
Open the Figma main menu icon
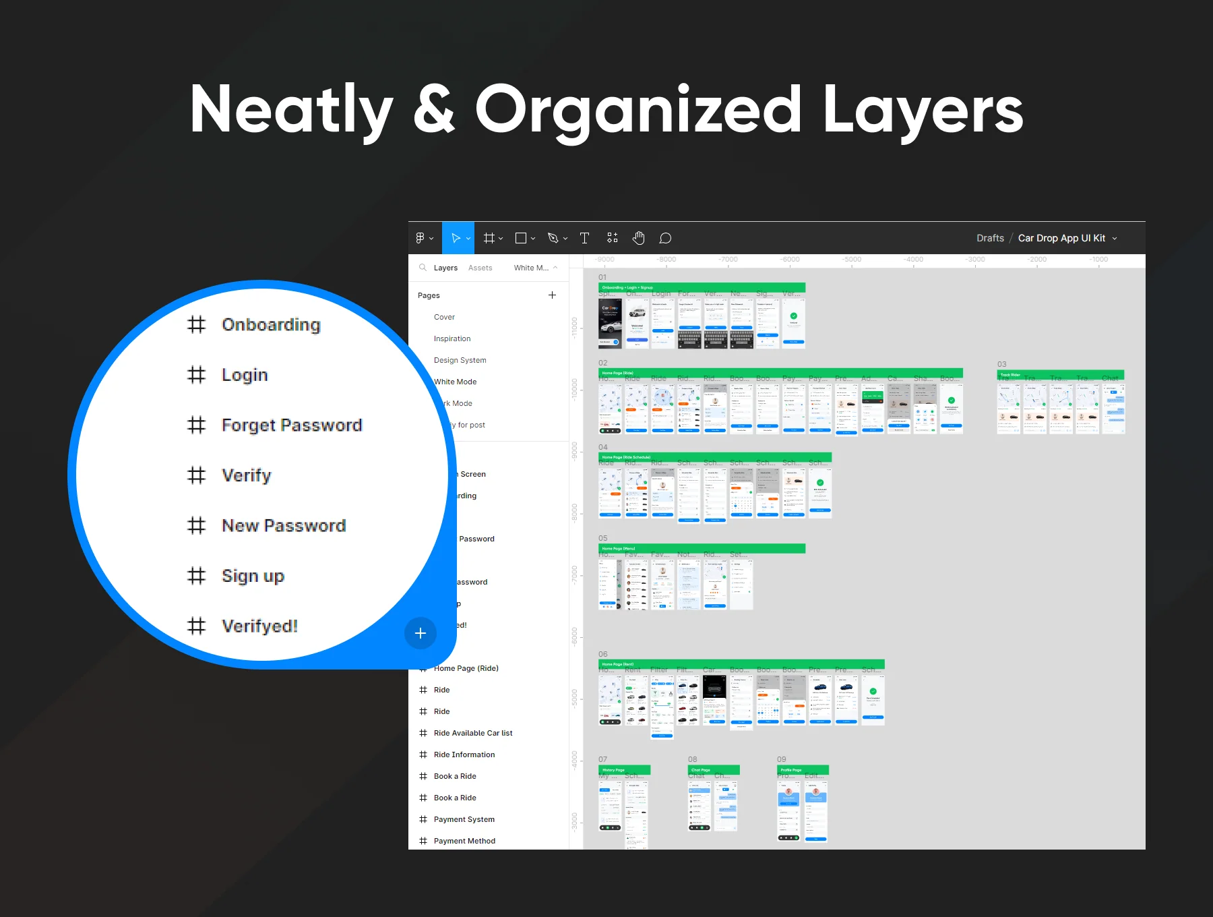coord(421,238)
